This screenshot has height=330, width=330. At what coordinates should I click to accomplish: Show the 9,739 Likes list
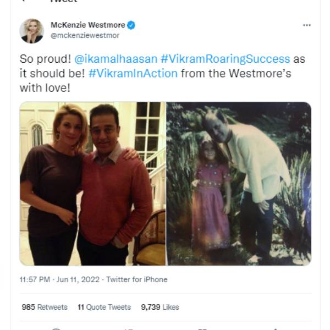click(160, 307)
